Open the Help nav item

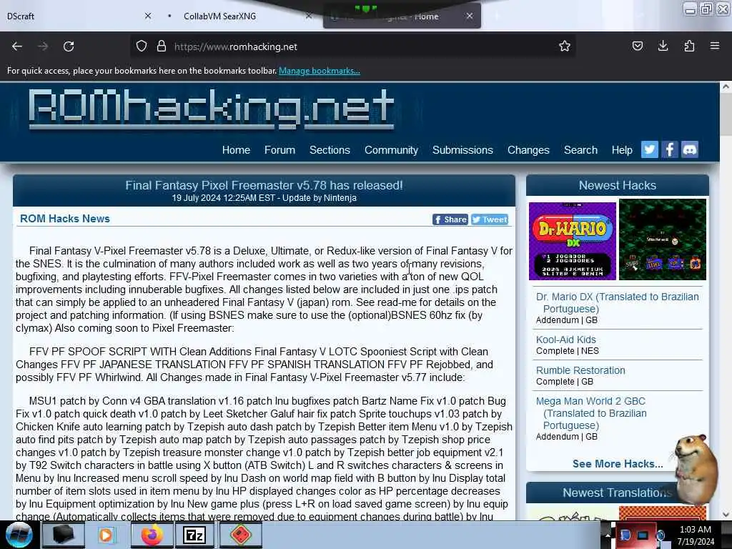click(622, 150)
